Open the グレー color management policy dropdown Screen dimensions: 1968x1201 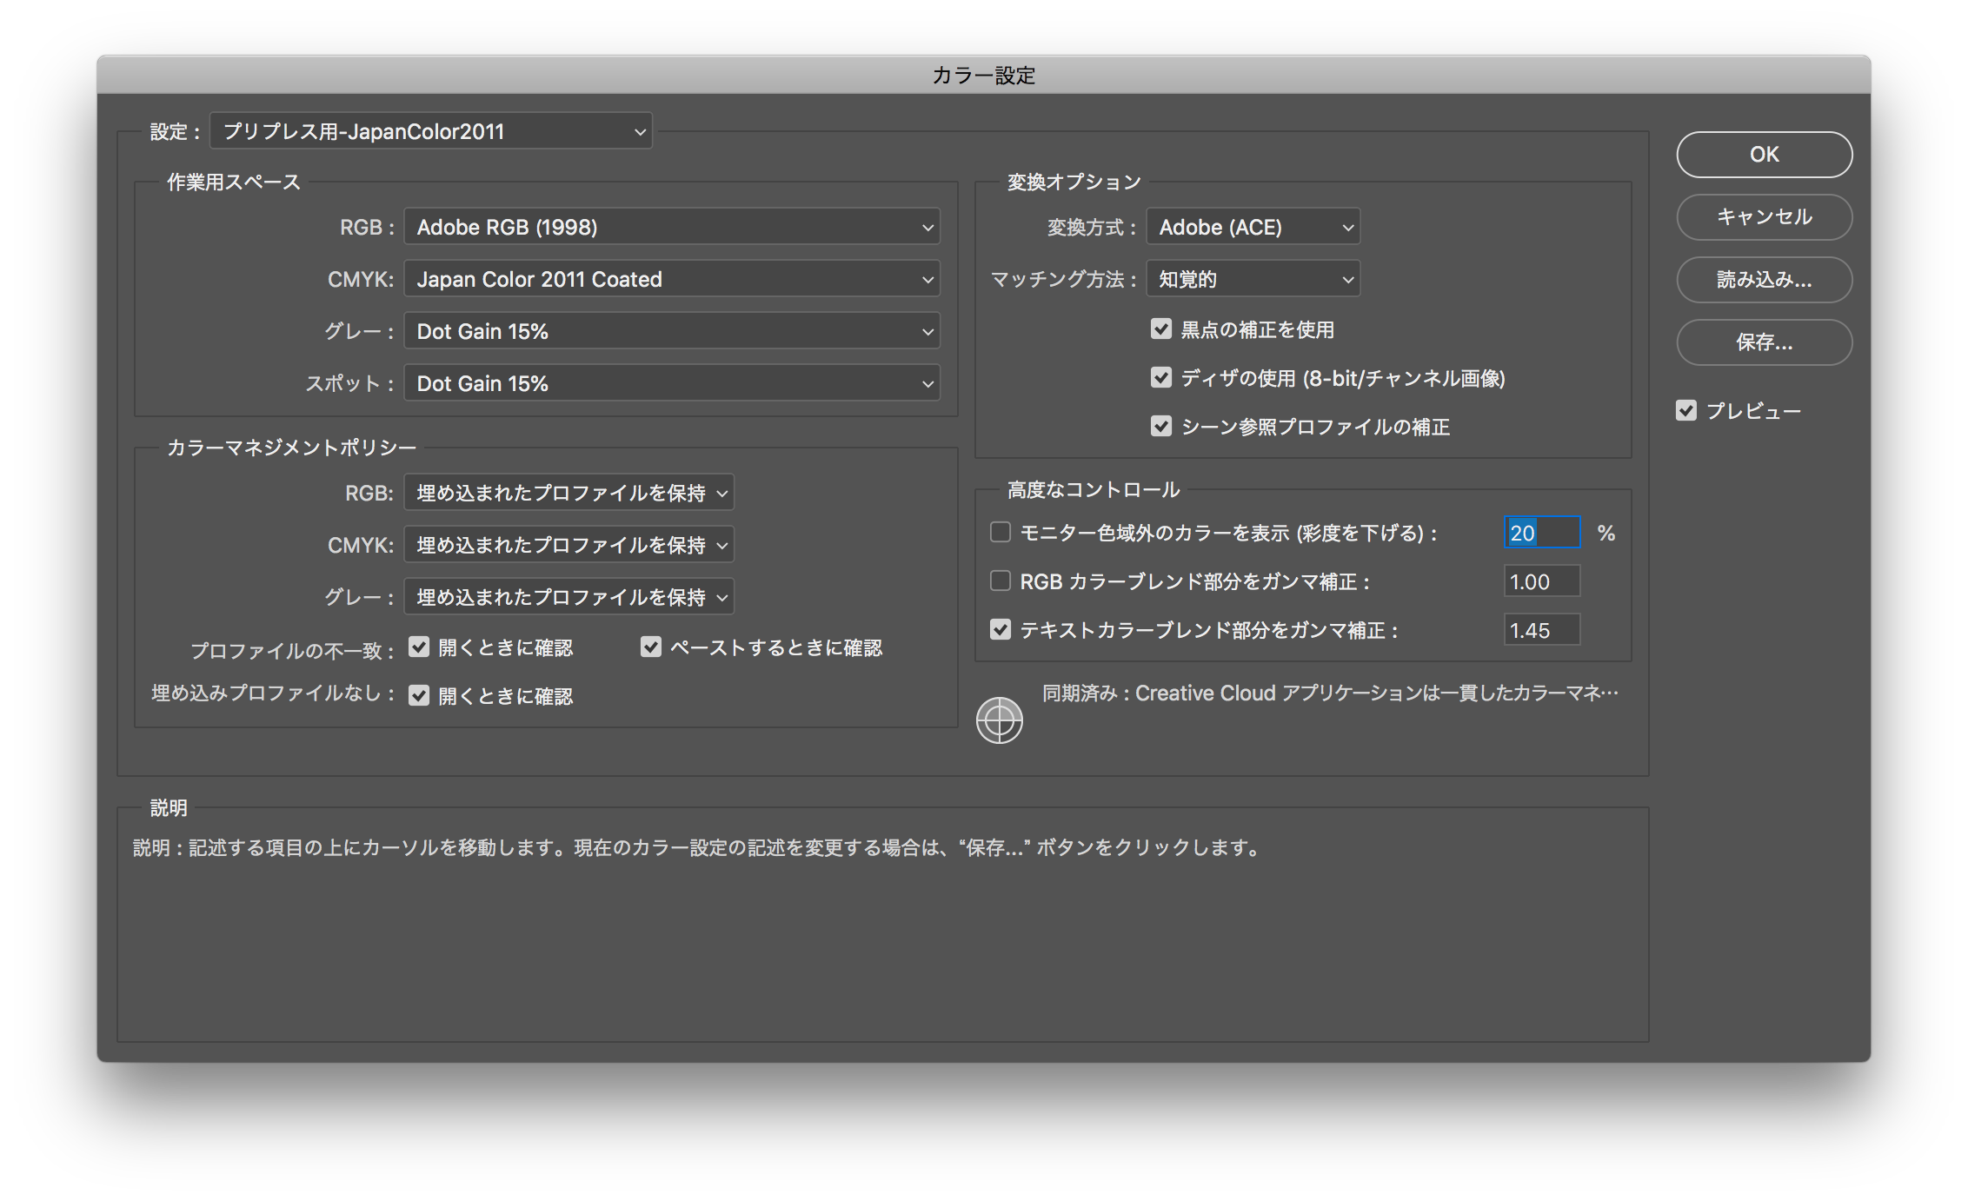pos(569,597)
